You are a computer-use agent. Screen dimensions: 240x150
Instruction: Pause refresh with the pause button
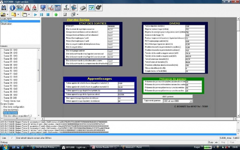[41, 15]
